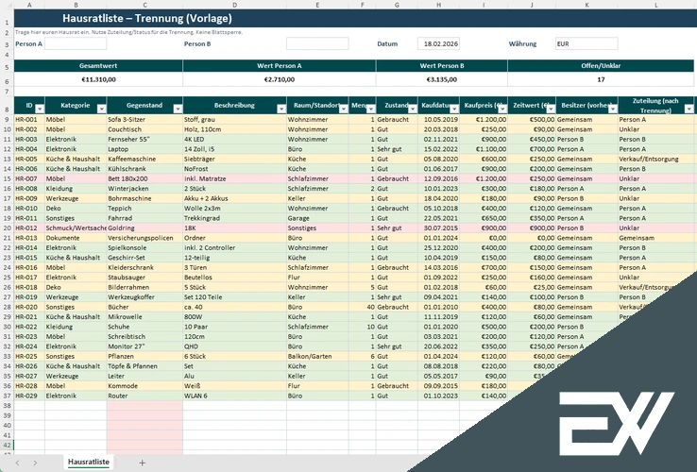
Task: Open the Raum/Standort column filter dropdown
Action: point(344,109)
